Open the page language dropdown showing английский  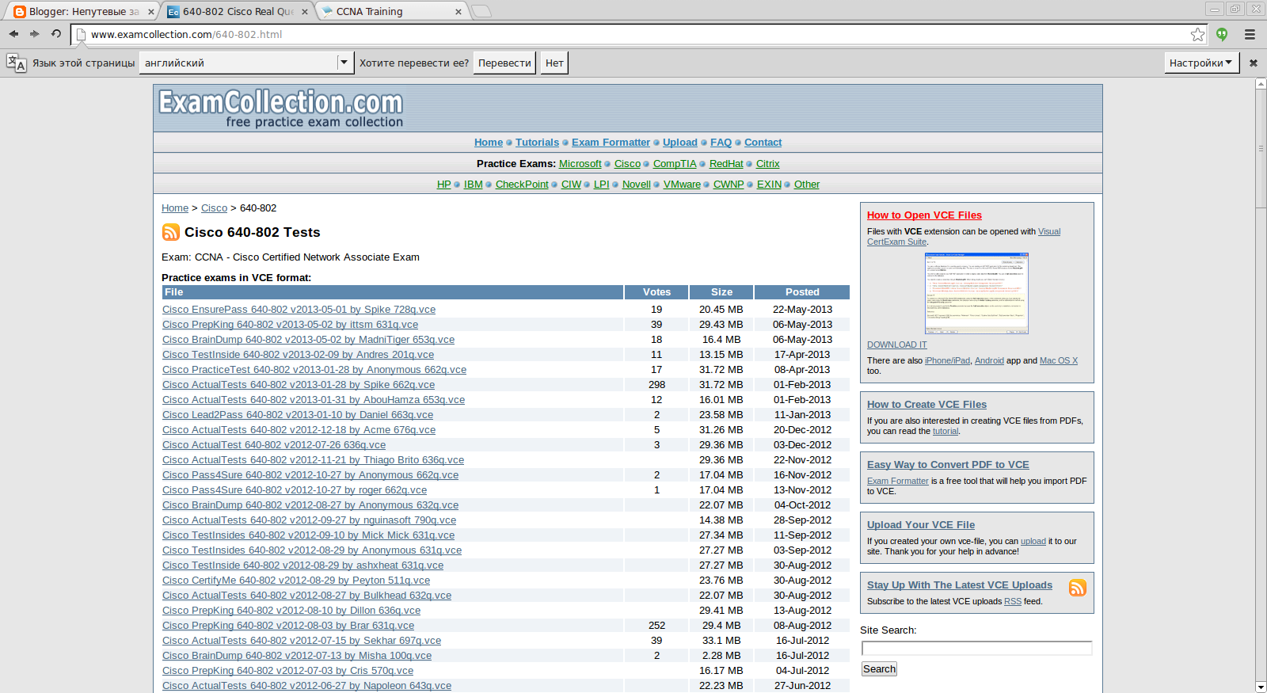pos(246,63)
